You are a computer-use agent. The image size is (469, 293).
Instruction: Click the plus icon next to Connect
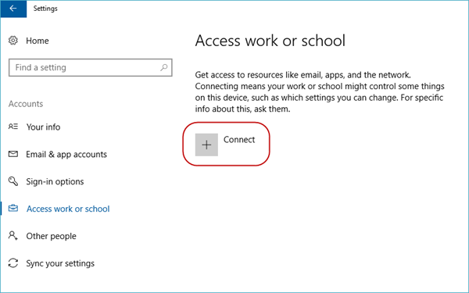(x=206, y=145)
